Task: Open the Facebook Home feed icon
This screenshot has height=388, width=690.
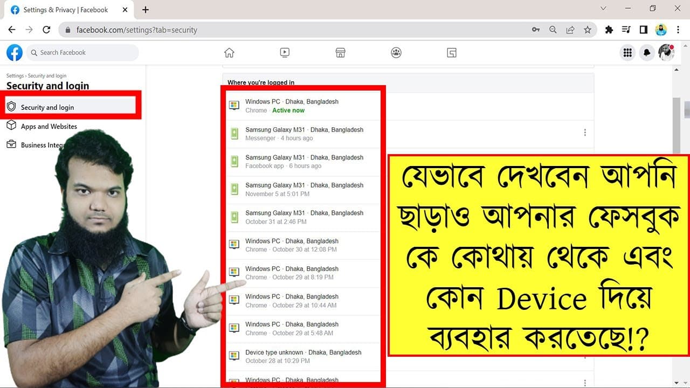Action: click(x=229, y=52)
